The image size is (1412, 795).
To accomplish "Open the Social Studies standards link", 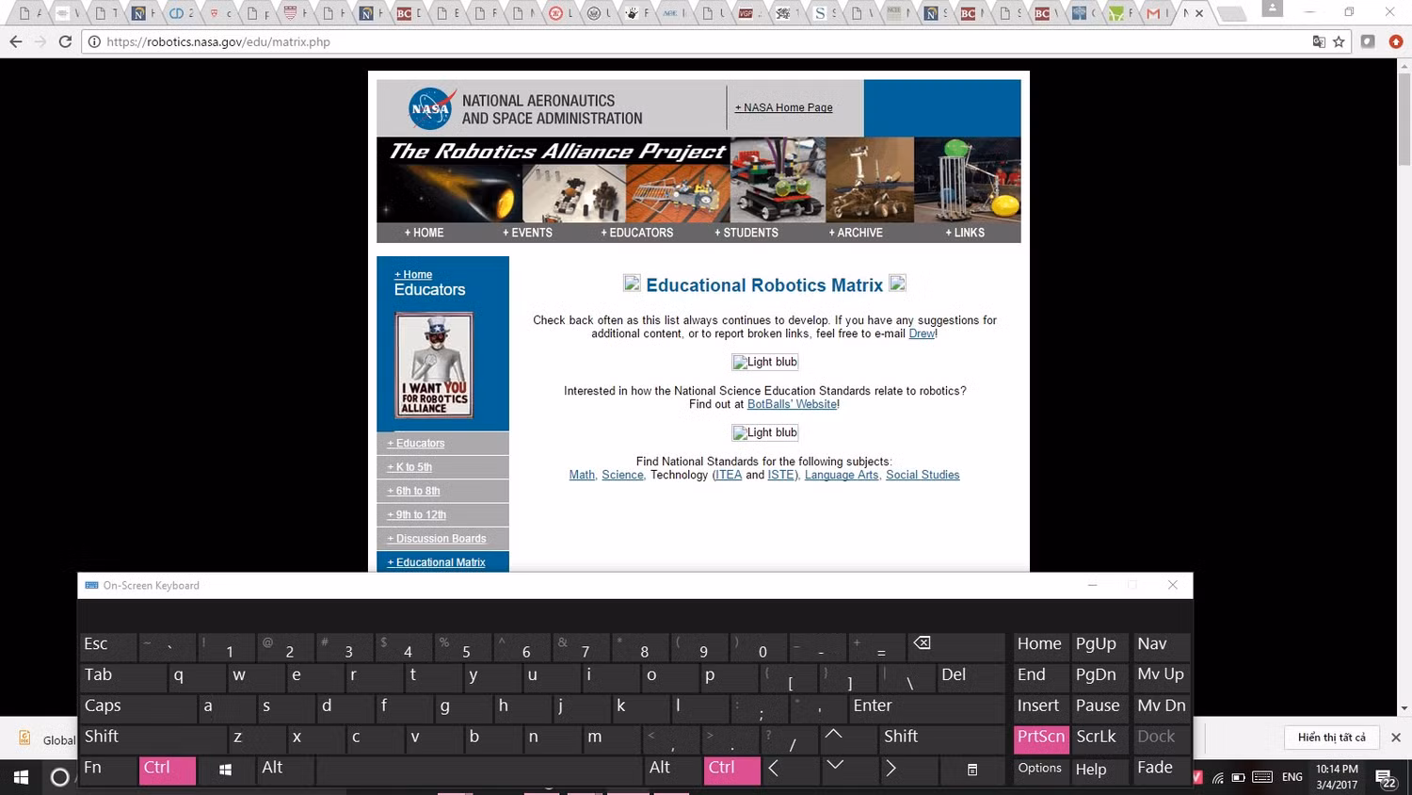I will (923, 475).
